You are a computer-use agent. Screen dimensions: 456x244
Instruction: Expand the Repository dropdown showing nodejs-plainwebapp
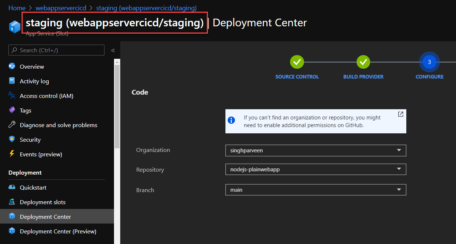399,169
